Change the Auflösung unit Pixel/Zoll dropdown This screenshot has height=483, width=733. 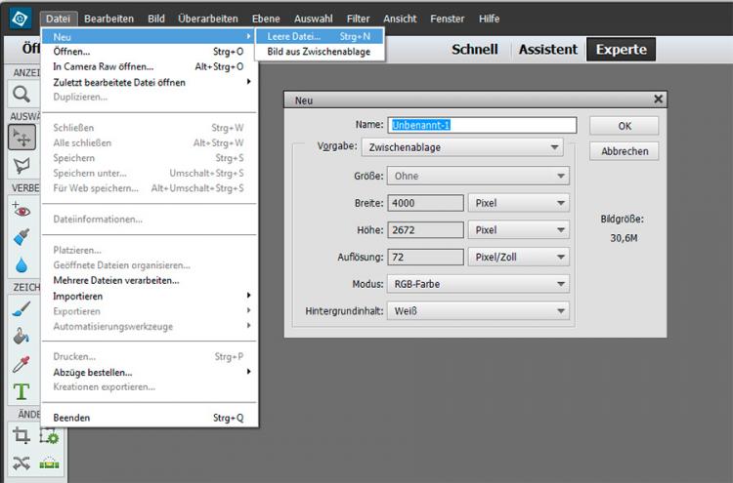[x=518, y=258]
